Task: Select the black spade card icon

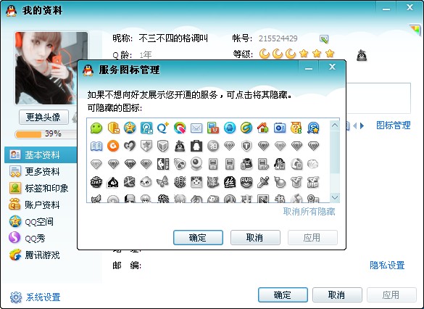Action: coord(113,182)
